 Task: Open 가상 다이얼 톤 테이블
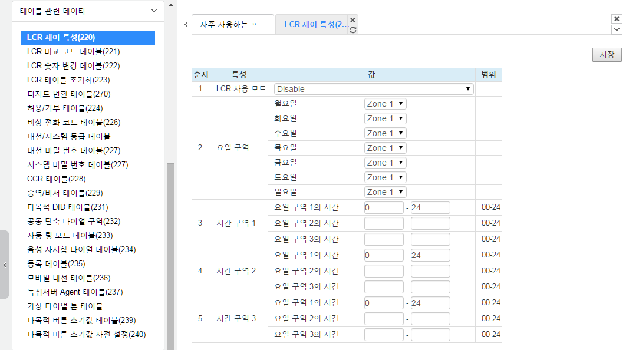[x=65, y=306]
